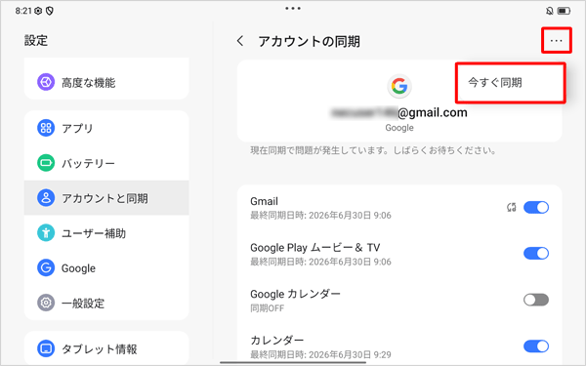Open タブレット情報 settings
Image resolution: width=586 pixels, height=366 pixels.
click(x=106, y=348)
